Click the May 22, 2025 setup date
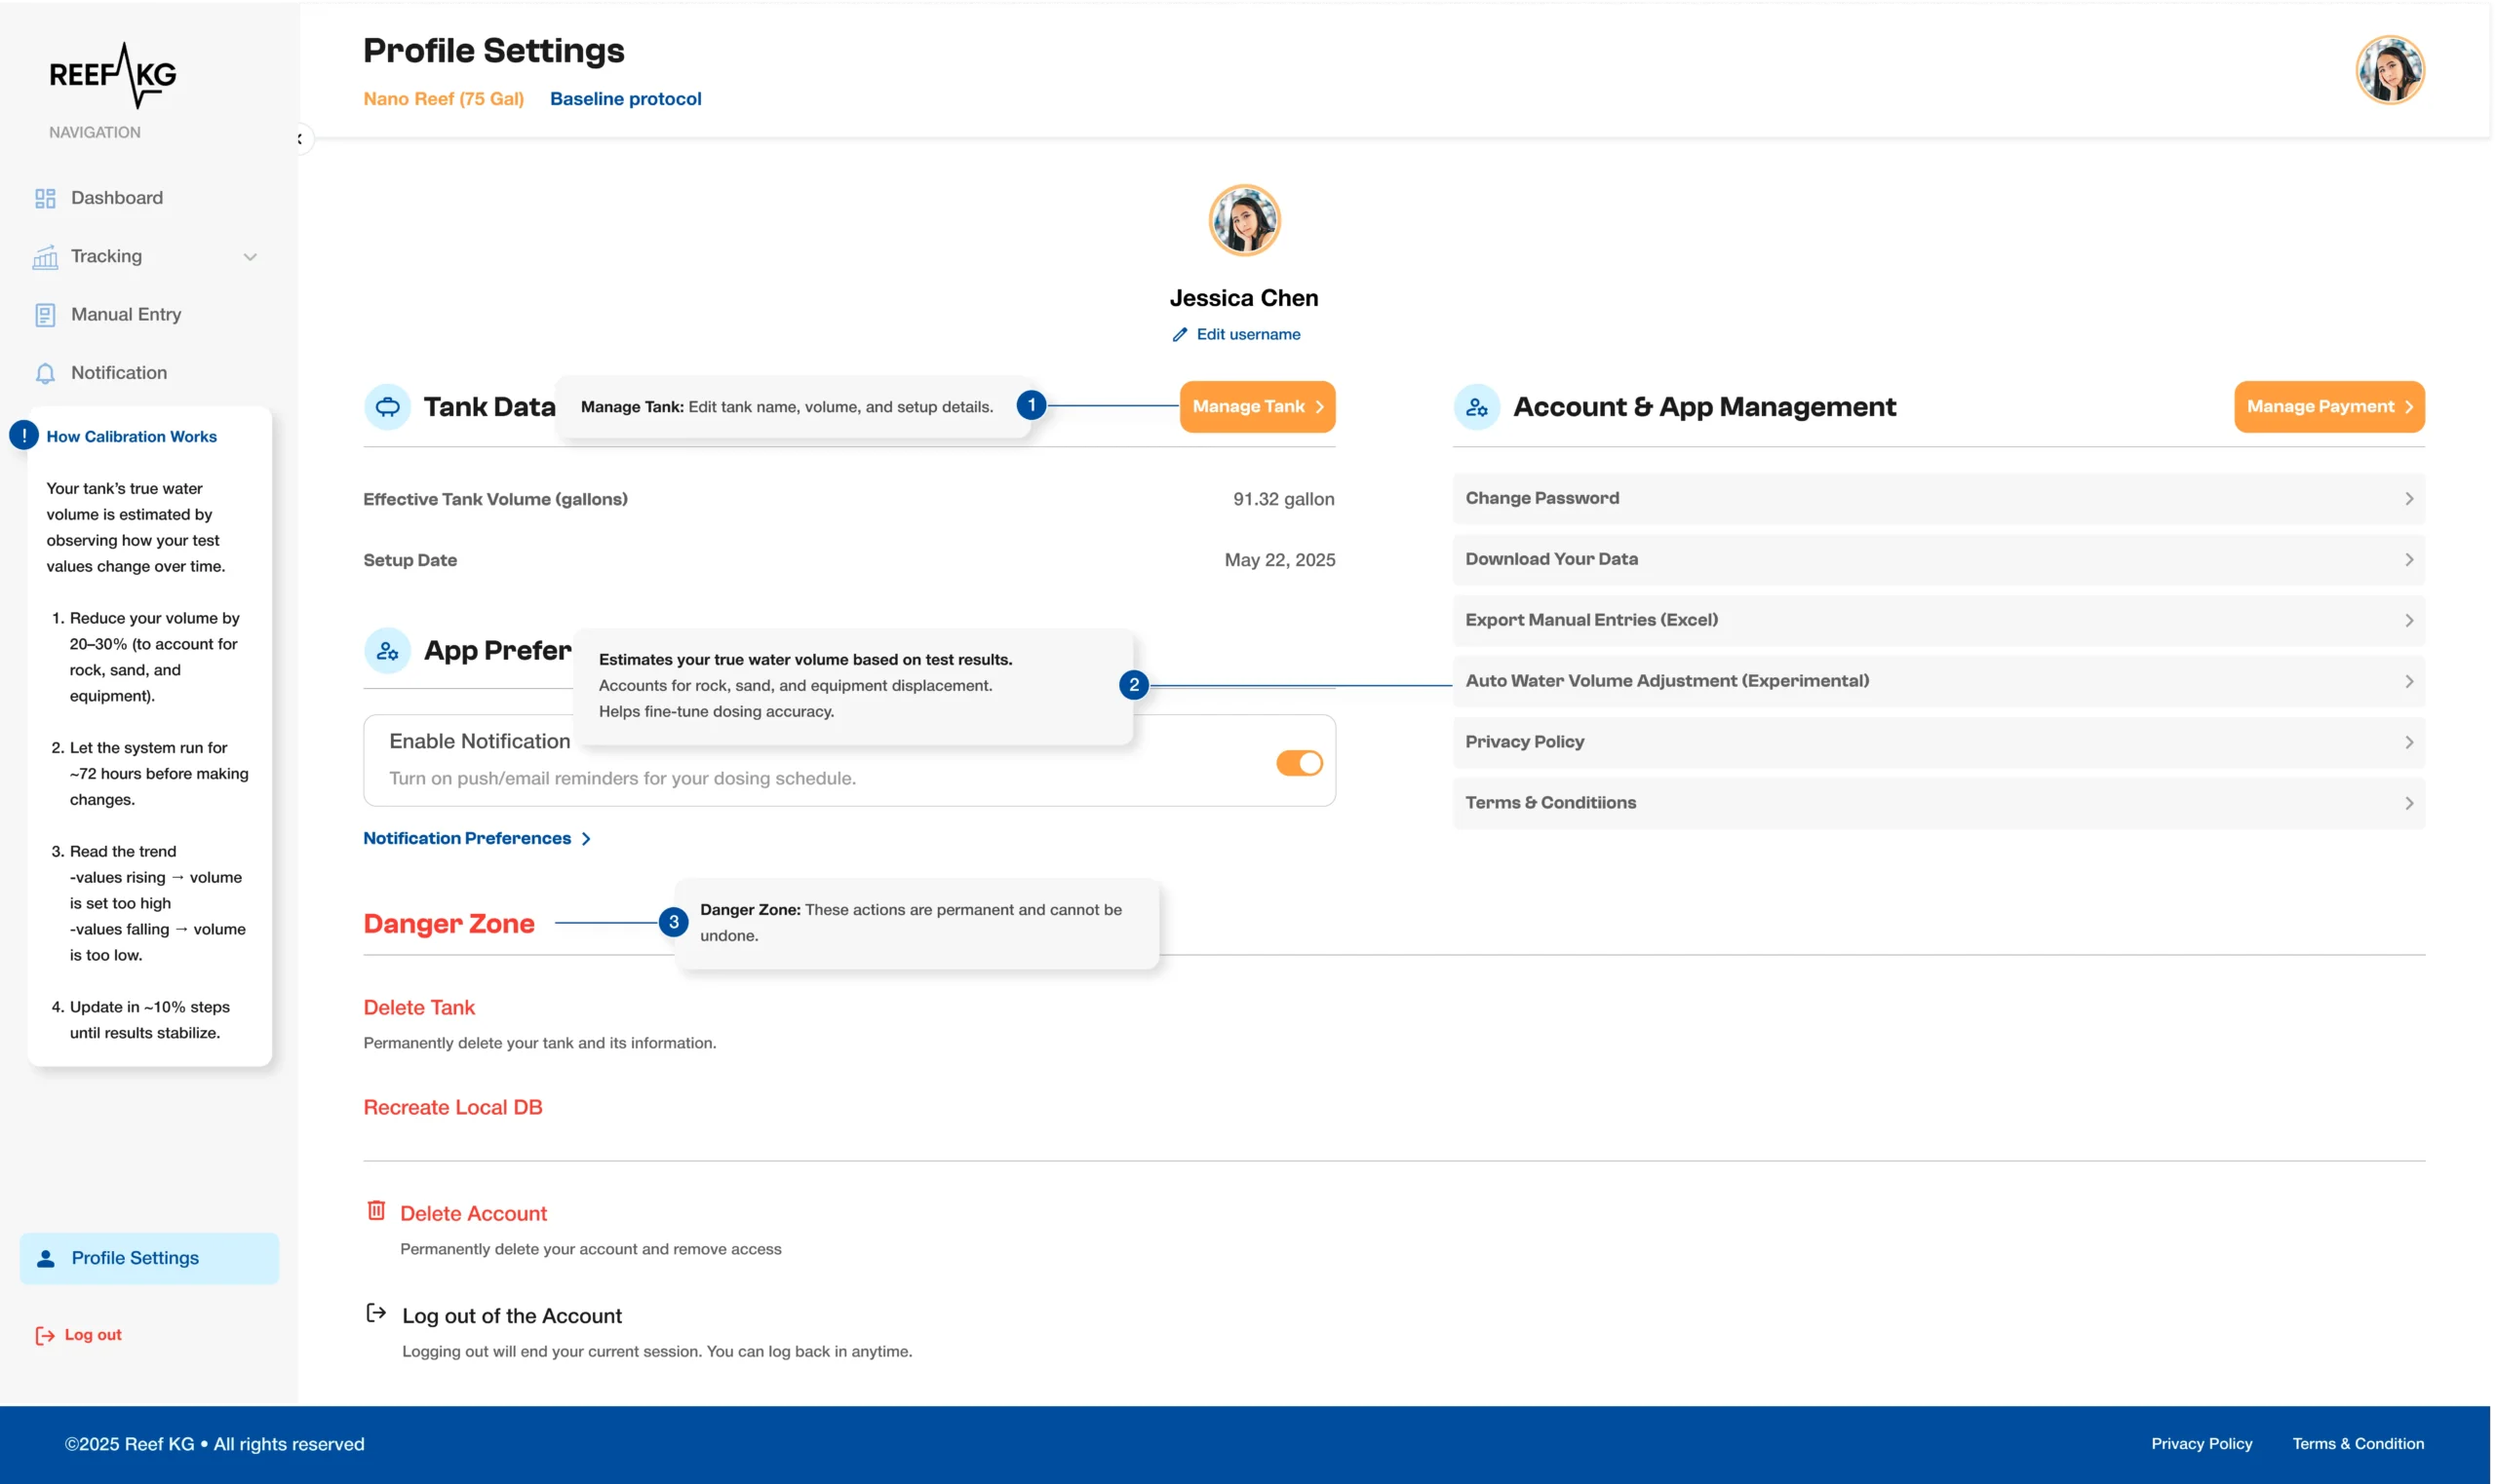 pos(1279,560)
